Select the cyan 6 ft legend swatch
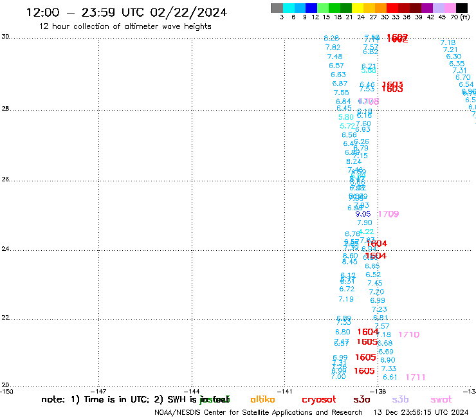Image resolution: width=476 pixels, height=418 pixels. pyautogui.click(x=289, y=8)
